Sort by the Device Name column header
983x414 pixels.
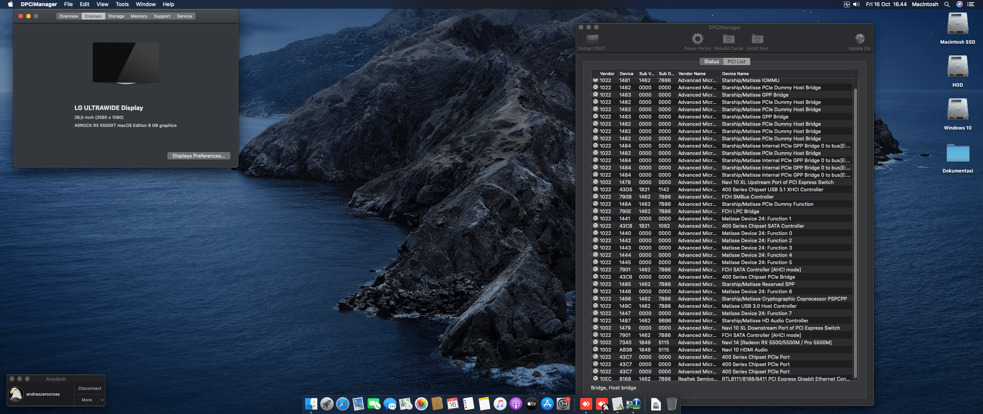[786, 74]
